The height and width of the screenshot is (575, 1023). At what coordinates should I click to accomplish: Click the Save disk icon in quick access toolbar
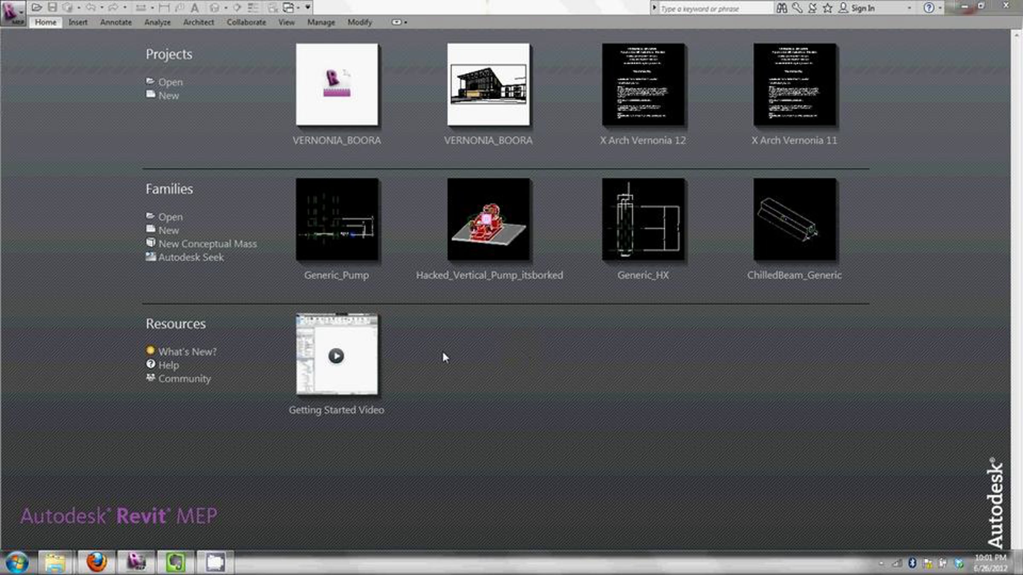[52, 7]
